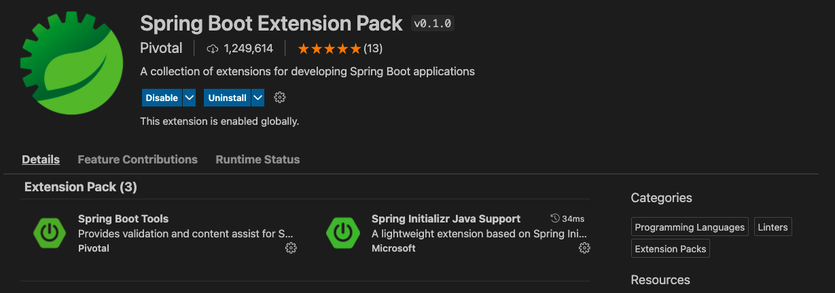This screenshot has width=835, height=293.
Task: Switch to the Details tab
Action: pos(41,159)
